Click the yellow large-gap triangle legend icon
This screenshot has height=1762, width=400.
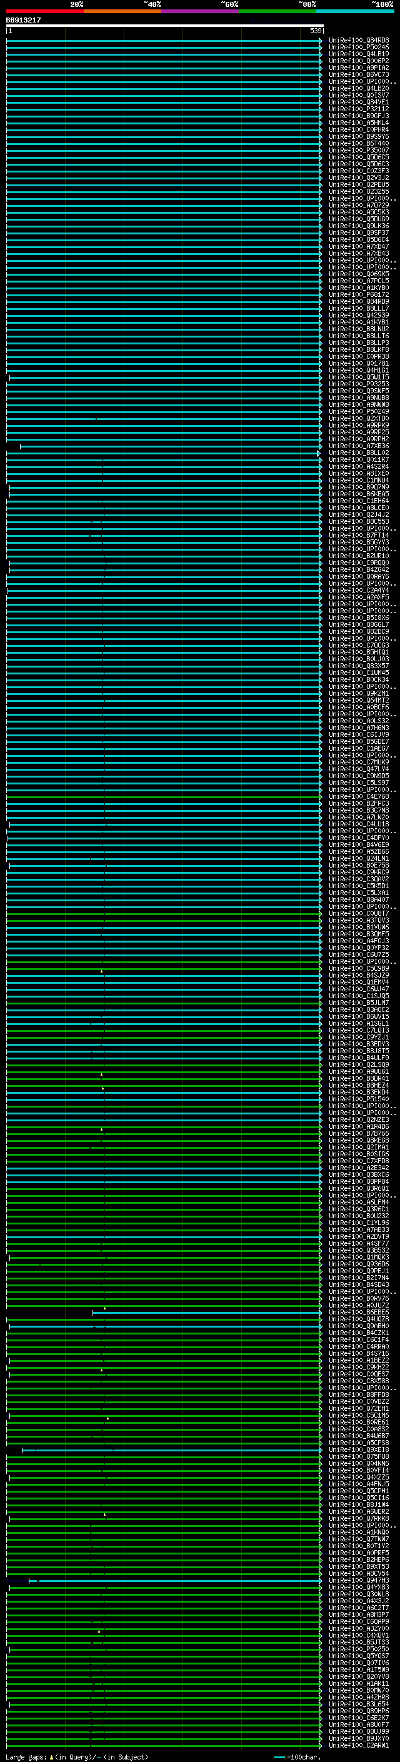51,1757
